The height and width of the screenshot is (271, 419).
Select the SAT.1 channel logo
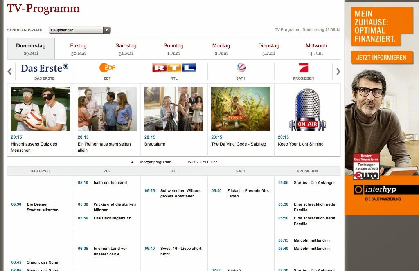[x=241, y=67]
